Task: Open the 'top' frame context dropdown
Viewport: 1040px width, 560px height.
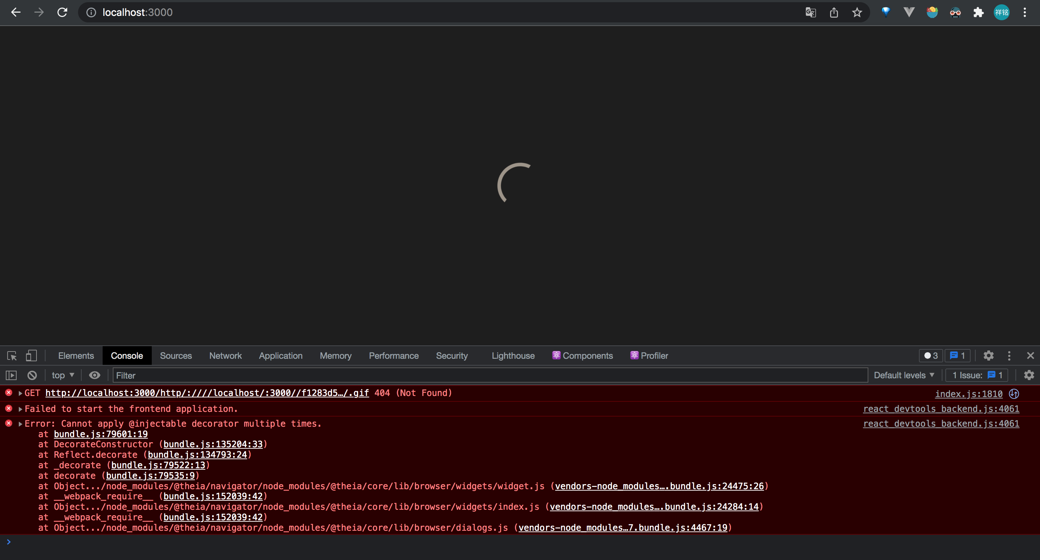Action: point(62,375)
